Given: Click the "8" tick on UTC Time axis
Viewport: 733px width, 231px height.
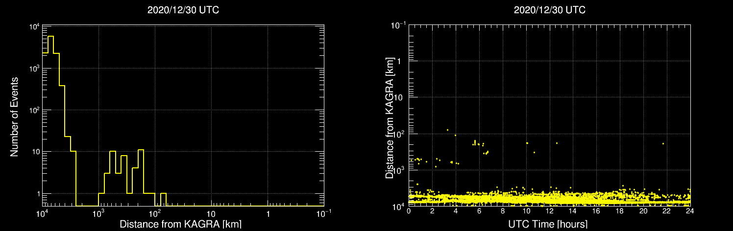Looking at the screenshot, I should [x=503, y=211].
